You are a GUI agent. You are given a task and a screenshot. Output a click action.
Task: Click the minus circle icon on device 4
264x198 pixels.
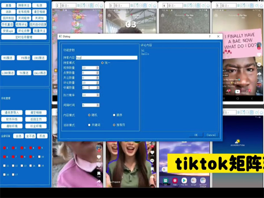tap(194, 5)
